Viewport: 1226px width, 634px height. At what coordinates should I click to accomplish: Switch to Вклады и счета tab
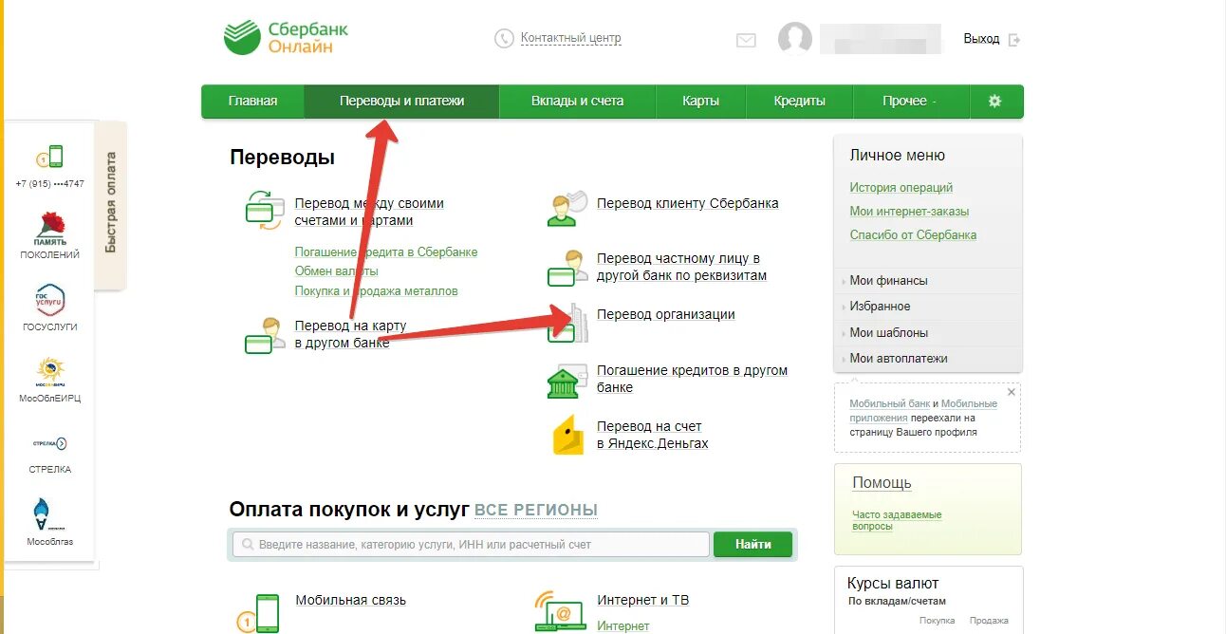point(577,101)
